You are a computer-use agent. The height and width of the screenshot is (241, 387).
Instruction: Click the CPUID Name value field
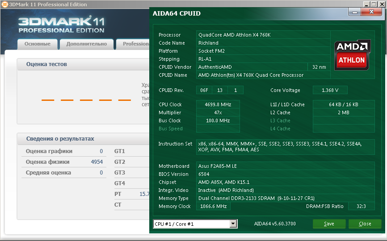click(263, 75)
